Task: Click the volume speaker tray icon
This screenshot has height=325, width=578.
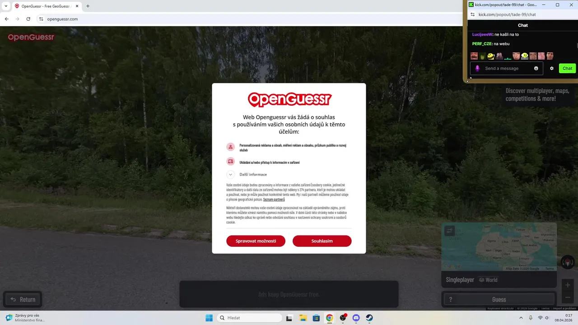Action: [547, 318]
